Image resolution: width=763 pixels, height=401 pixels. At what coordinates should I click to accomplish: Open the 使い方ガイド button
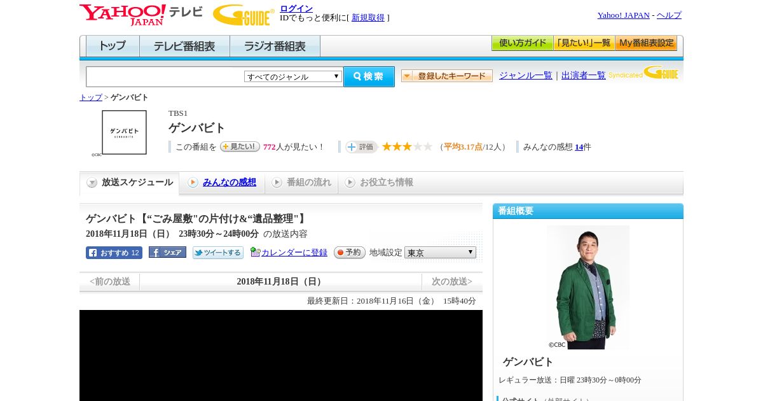[523, 43]
